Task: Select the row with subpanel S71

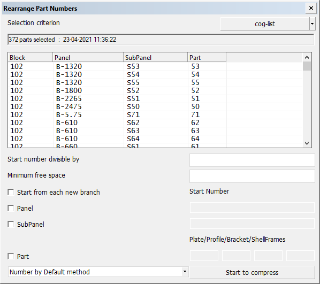Action: coord(155,114)
